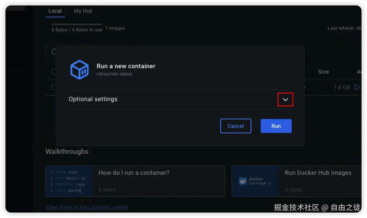367x218 pixels.
Task: Click the 1.6 GB size value
Action: click(x=342, y=87)
